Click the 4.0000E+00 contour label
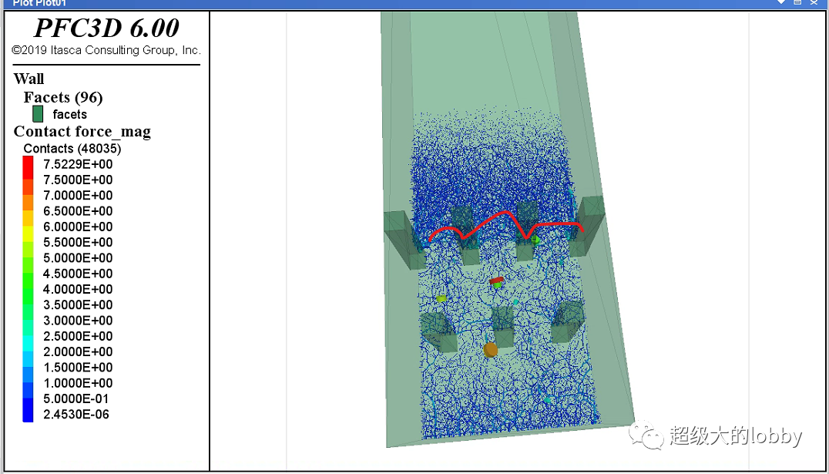The image size is (829, 474). click(x=78, y=289)
